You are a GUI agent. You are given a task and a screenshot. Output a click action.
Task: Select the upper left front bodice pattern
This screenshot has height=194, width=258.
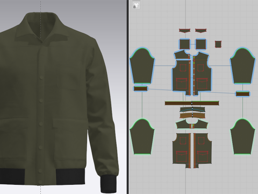(x=181, y=77)
